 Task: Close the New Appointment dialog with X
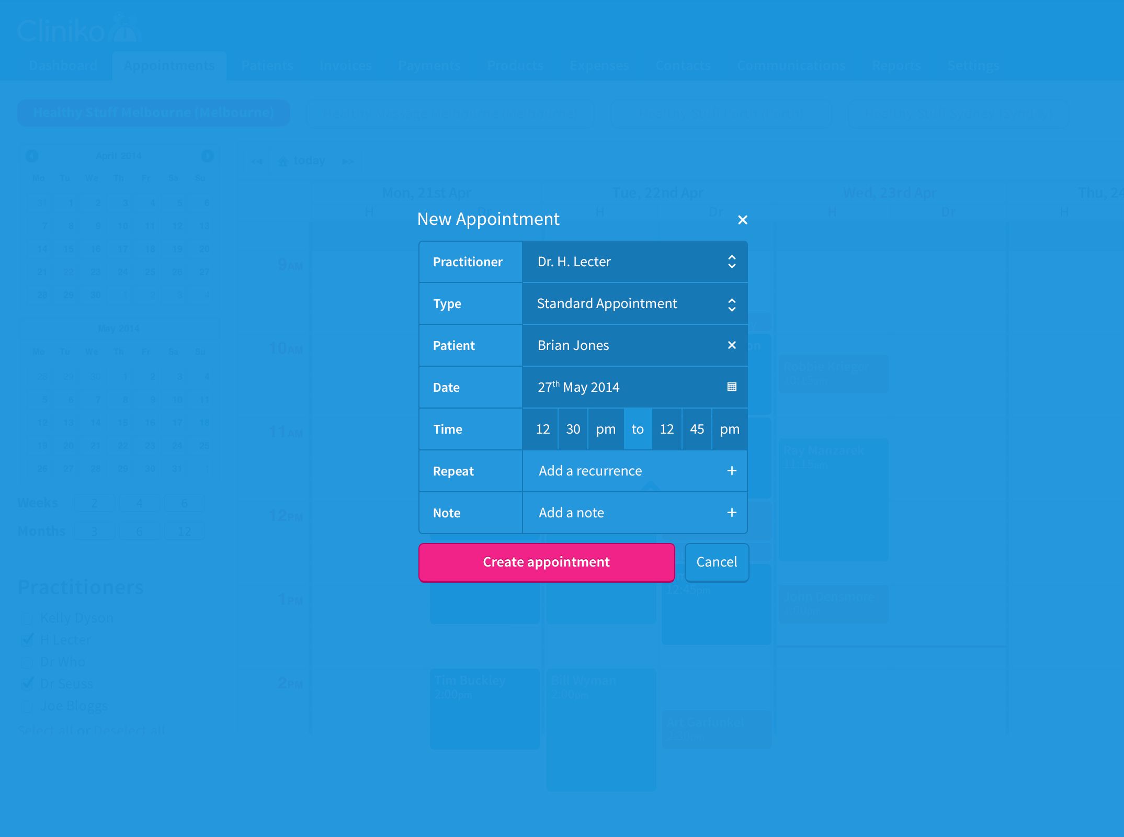point(742,220)
